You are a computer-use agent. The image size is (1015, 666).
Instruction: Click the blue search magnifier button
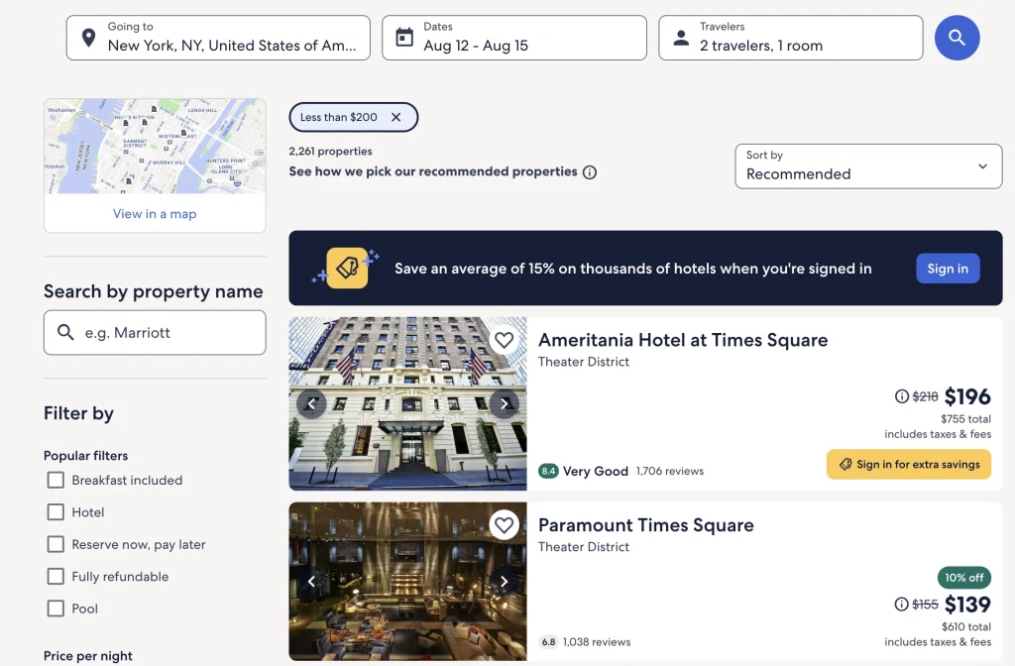957,38
